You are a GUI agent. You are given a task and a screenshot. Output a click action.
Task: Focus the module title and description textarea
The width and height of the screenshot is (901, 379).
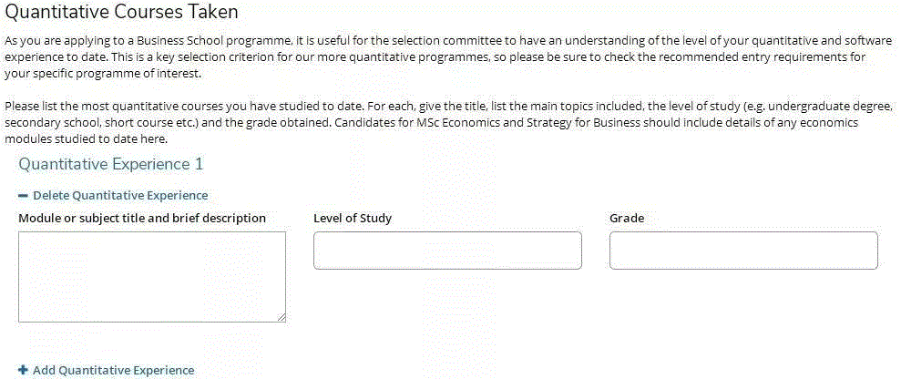[151, 276]
